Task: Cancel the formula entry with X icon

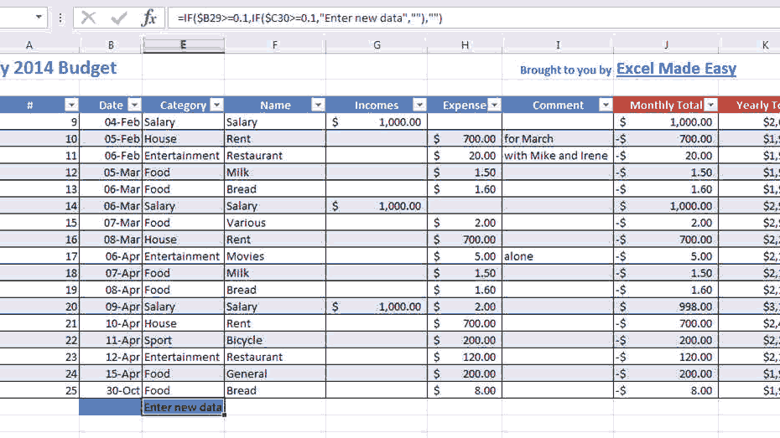Action: coord(89,18)
